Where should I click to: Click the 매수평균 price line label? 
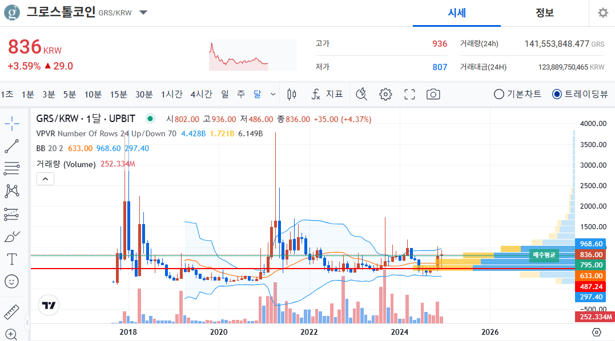point(544,255)
